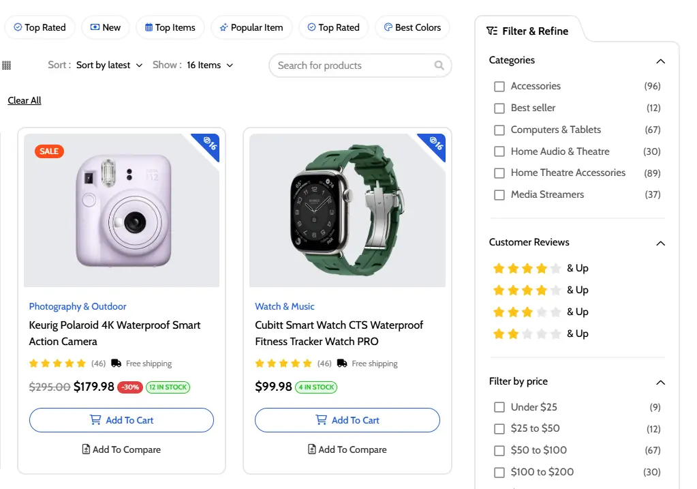Open the Sort by latest dropdown
The width and height of the screenshot is (697, 489).
(x=109, y=65)
